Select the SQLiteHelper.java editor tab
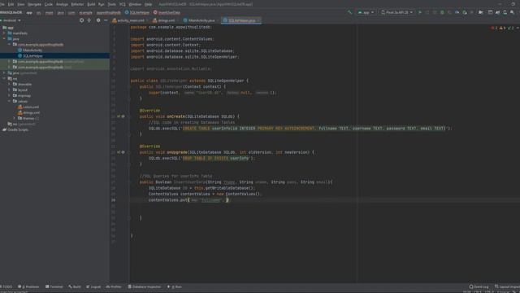 tap(241, 20)
